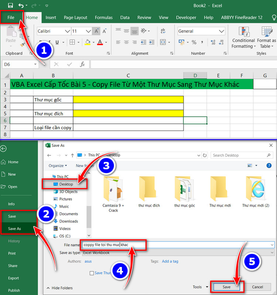Select Export in backstage menu
Image resolution: width=277 pixels, height=295 pixels.
[13, 278]
